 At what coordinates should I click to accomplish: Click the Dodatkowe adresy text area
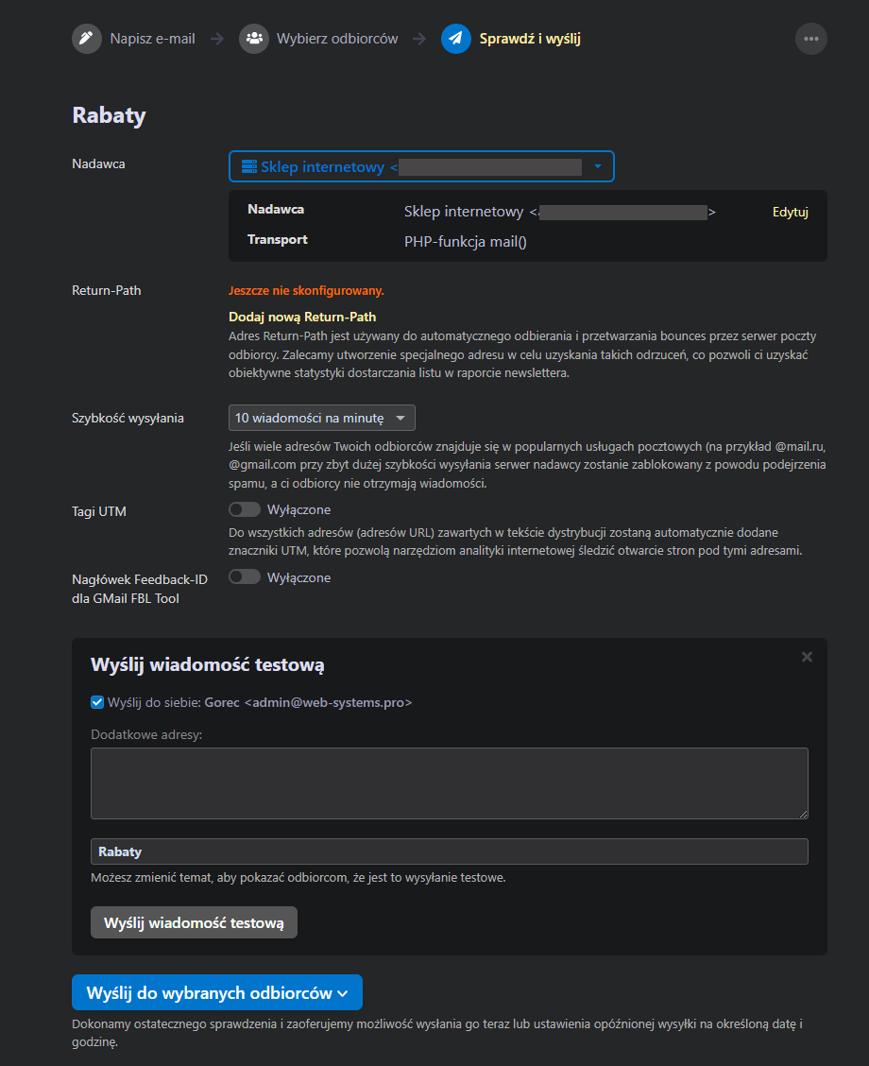pos(449,782)
